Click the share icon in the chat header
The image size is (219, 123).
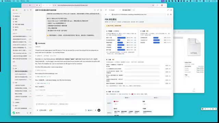click(98, 10)
